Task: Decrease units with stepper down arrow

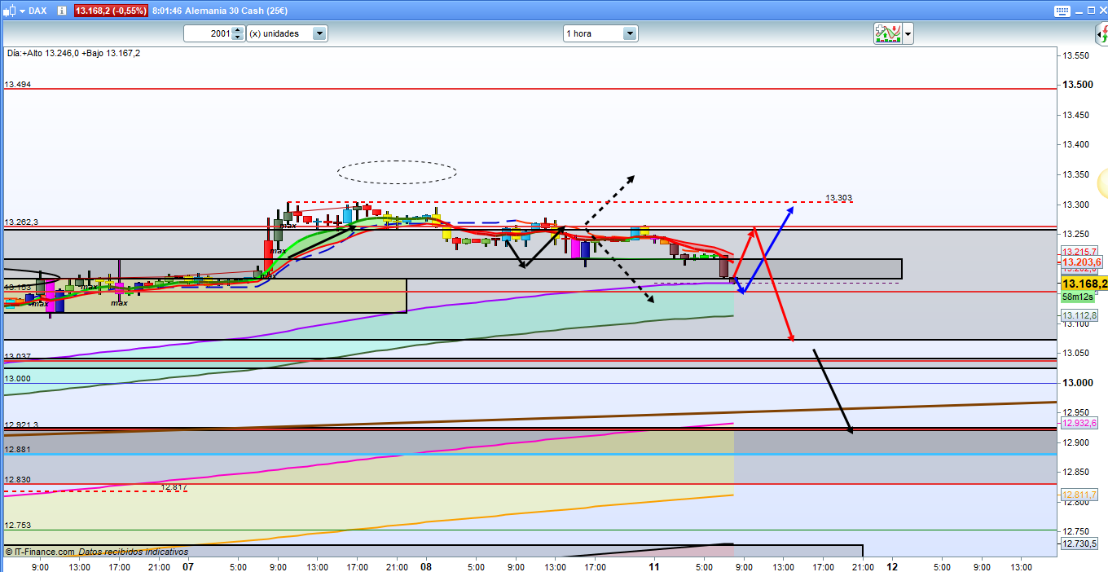Action: click(237, 37)
